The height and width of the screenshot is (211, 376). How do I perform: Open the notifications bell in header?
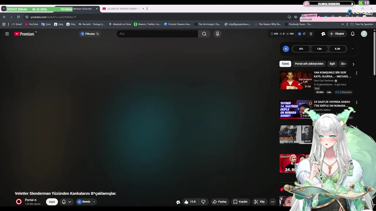point(353,34)
